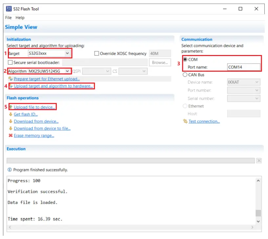Click the XOSC frequency 40M field
Screen dimensions: 268x239
tap(160, 53)
